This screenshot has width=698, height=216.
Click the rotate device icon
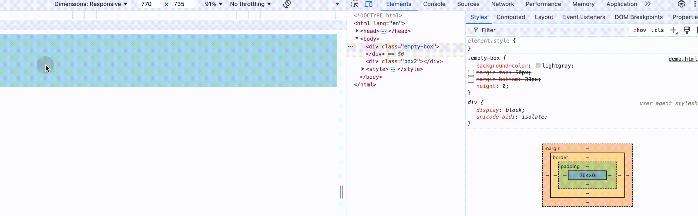pyautogui.click(x=287, y=4)
